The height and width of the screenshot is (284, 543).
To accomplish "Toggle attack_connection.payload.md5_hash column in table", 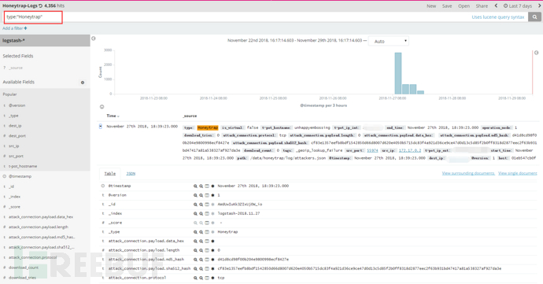I will [207, 260].
